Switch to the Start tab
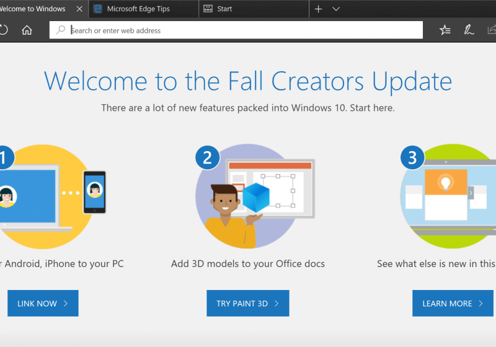 [x=254, y=9]
